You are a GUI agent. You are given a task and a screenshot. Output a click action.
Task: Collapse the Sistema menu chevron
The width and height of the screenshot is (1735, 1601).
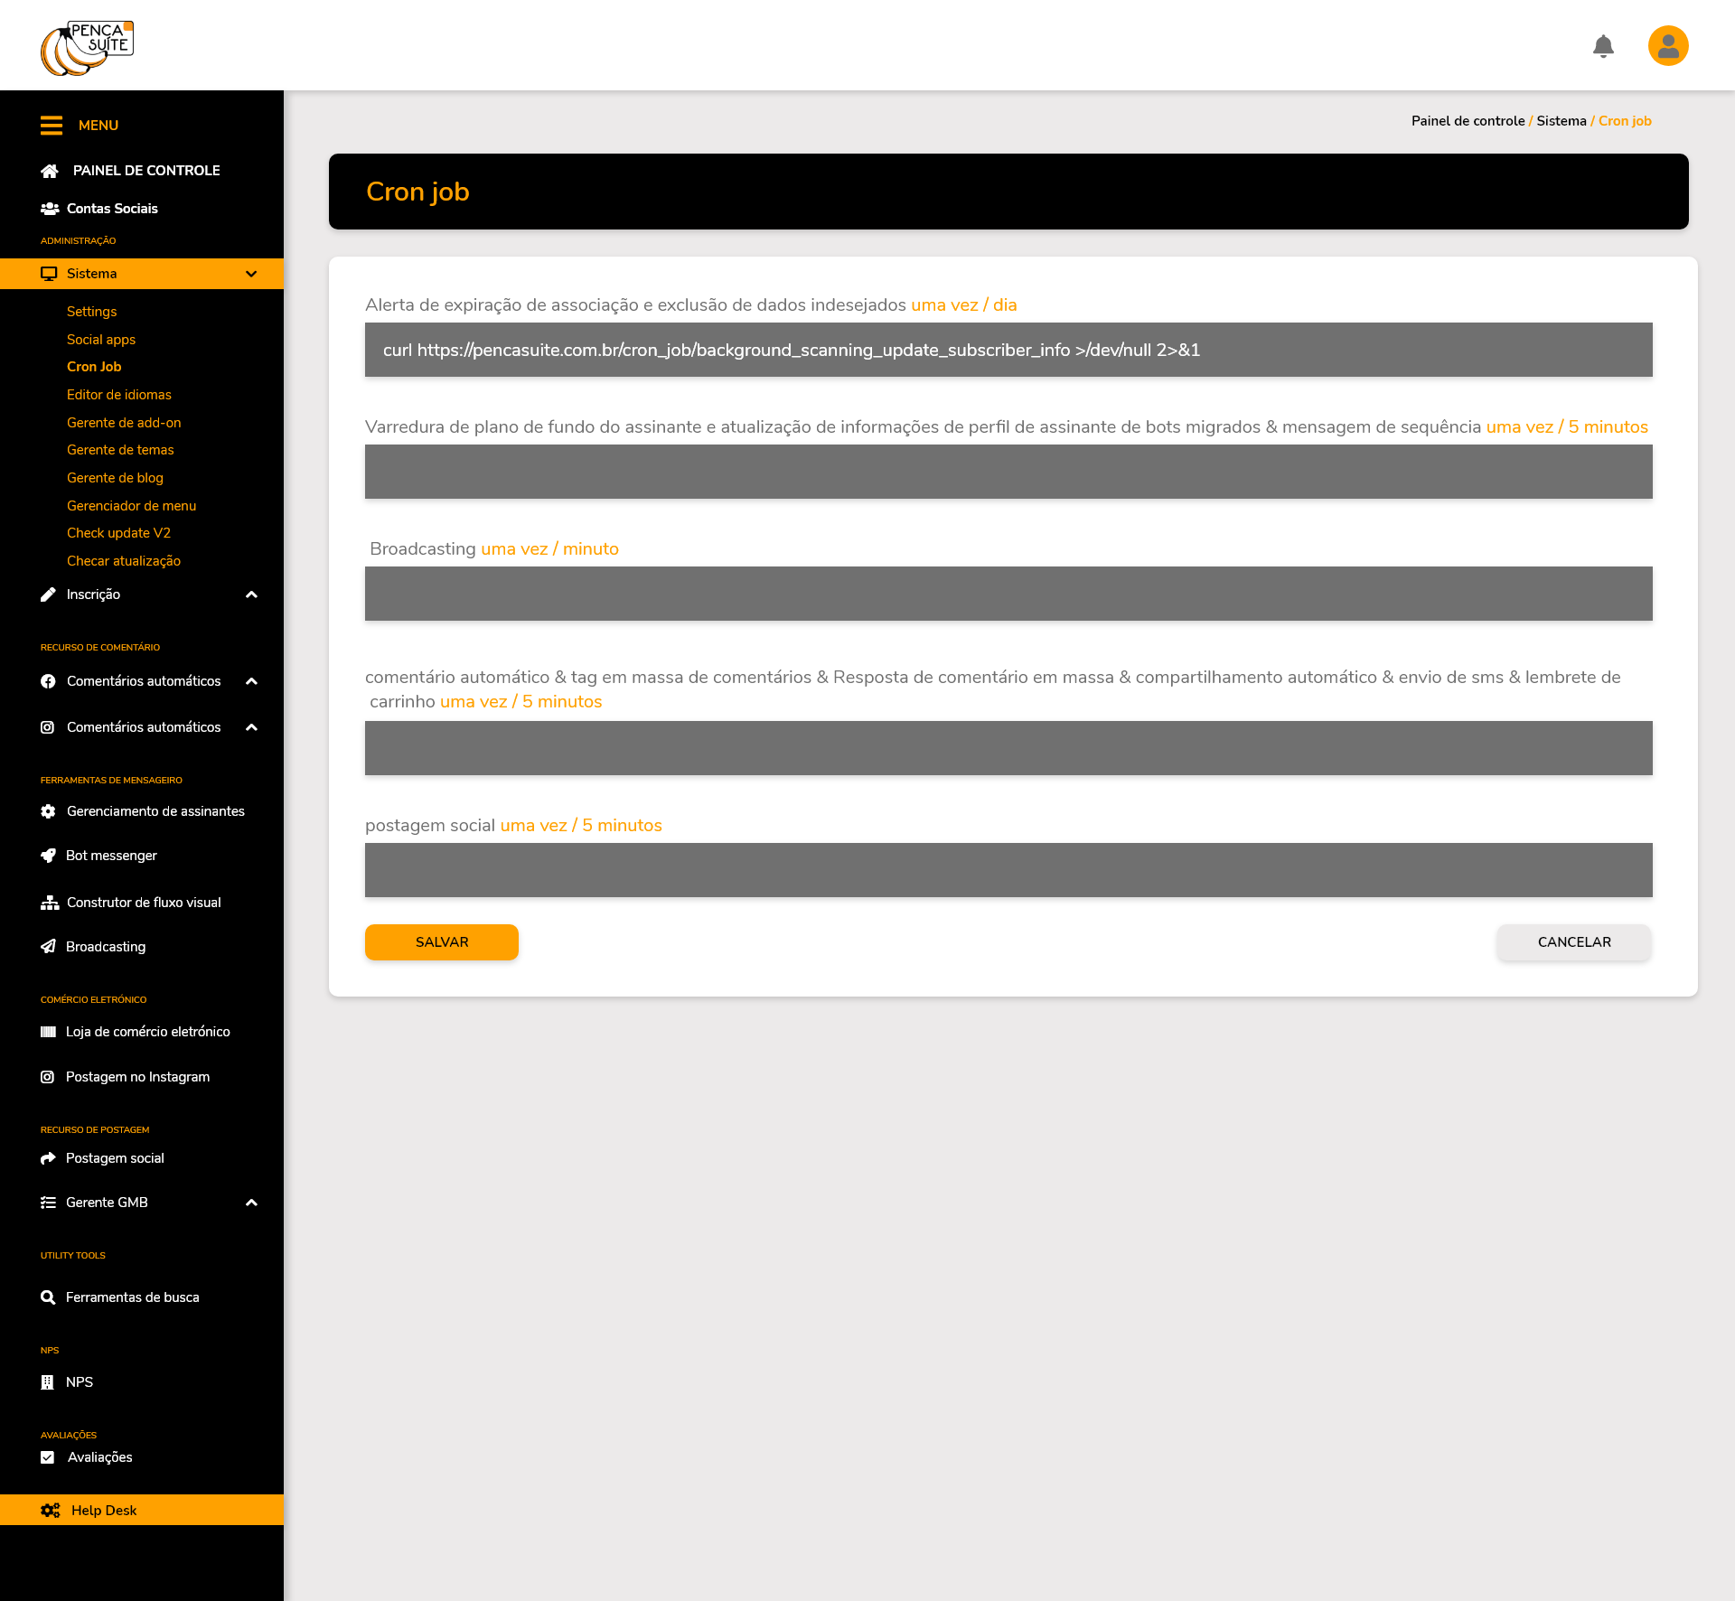coord(251,274)
